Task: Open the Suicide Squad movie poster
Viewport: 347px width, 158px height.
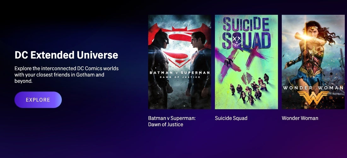Action: click(246, 62)
